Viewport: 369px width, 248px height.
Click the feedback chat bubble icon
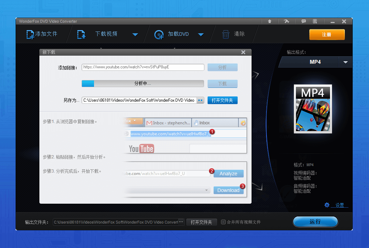(x=304, y=21)
